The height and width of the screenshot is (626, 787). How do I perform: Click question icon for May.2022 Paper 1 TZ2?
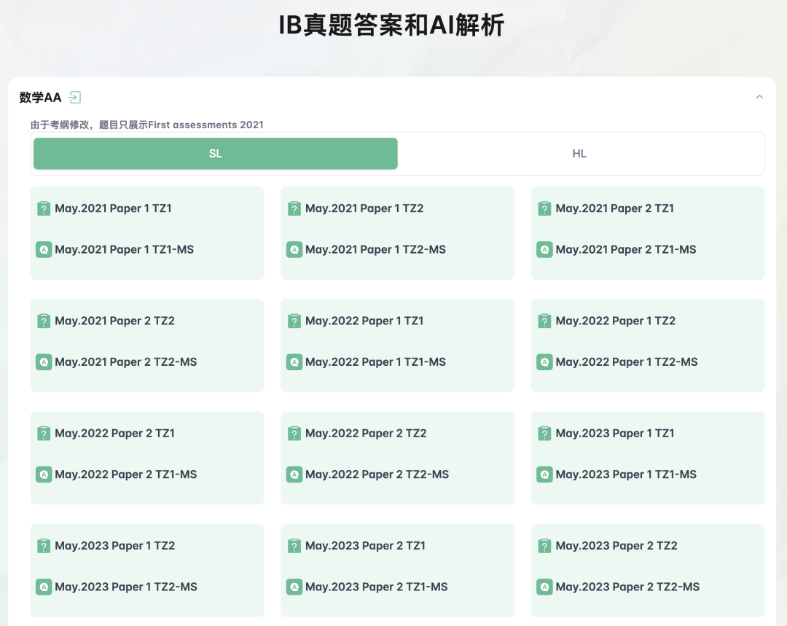point(544,321)
